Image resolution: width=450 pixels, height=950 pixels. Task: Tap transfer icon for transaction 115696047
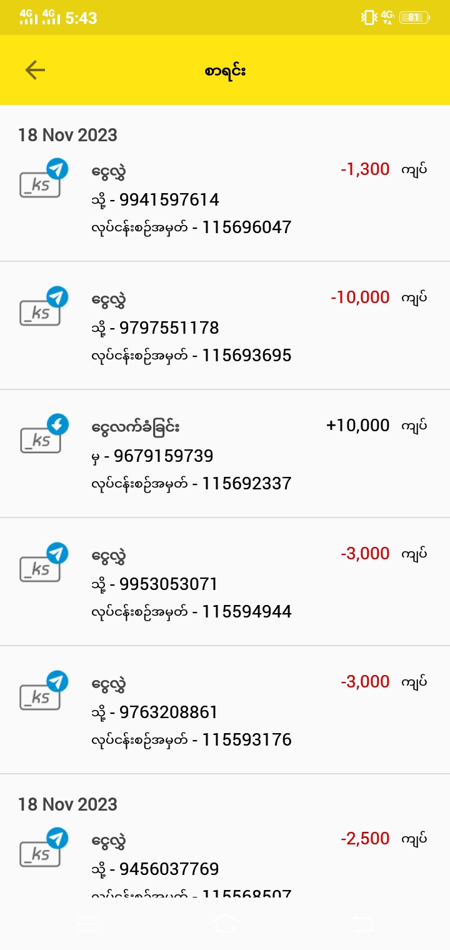coord(42,179)
